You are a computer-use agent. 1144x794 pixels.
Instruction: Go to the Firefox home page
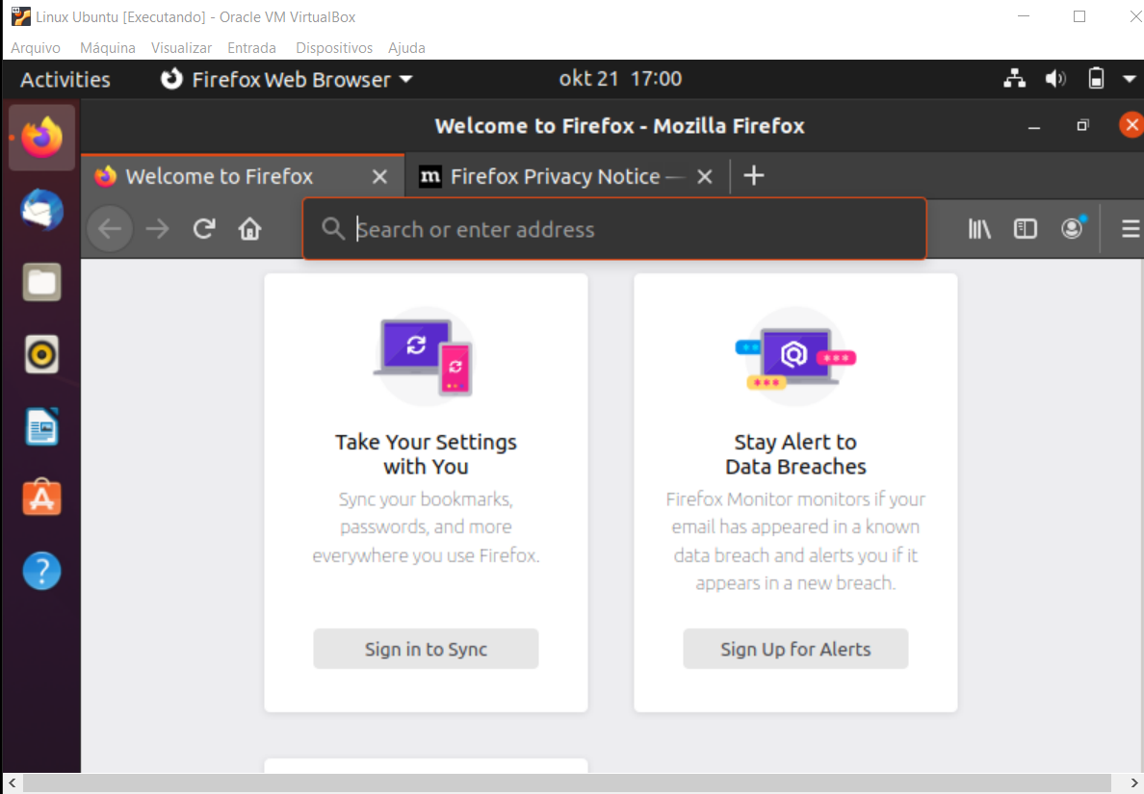point(249,228)
